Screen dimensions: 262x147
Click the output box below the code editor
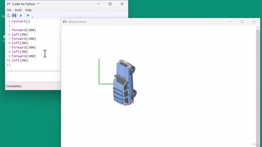34,76
